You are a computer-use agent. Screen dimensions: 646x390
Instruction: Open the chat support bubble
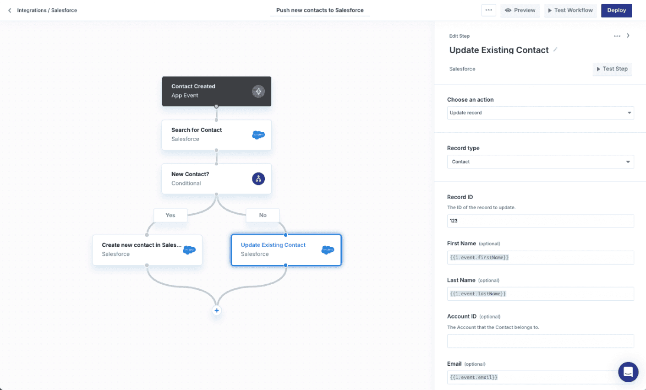(x=628, y=372)
